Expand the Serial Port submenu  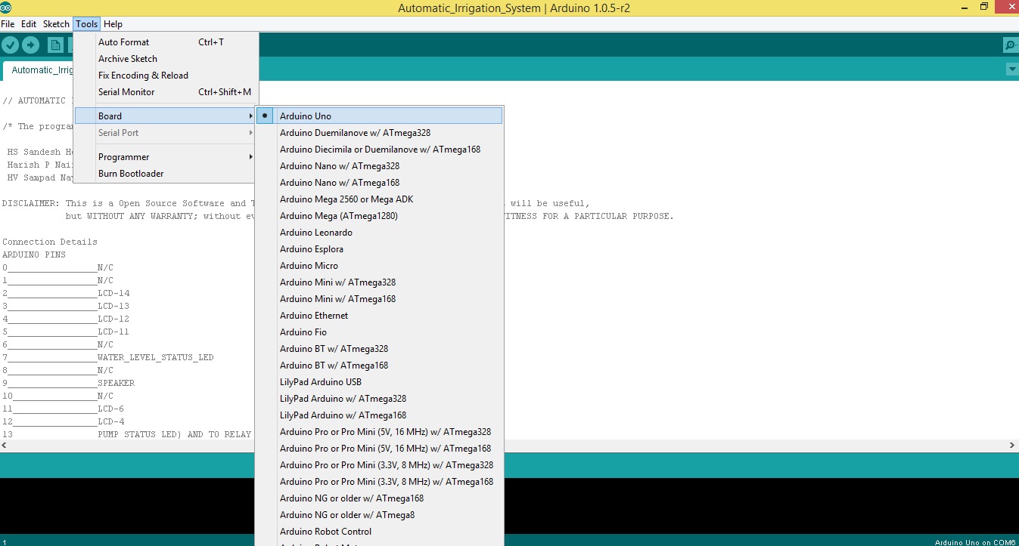tap(166, 133)
